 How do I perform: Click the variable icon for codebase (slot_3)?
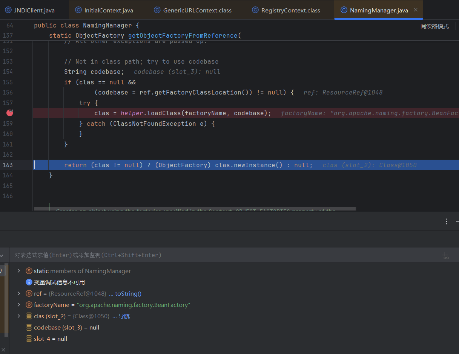[x=29, y=328]
